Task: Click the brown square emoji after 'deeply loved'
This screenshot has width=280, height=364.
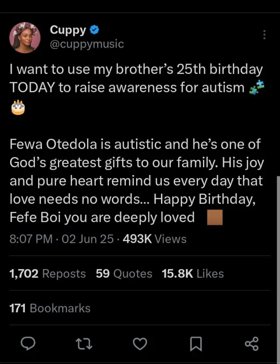Action: click(x=215, y=217)
